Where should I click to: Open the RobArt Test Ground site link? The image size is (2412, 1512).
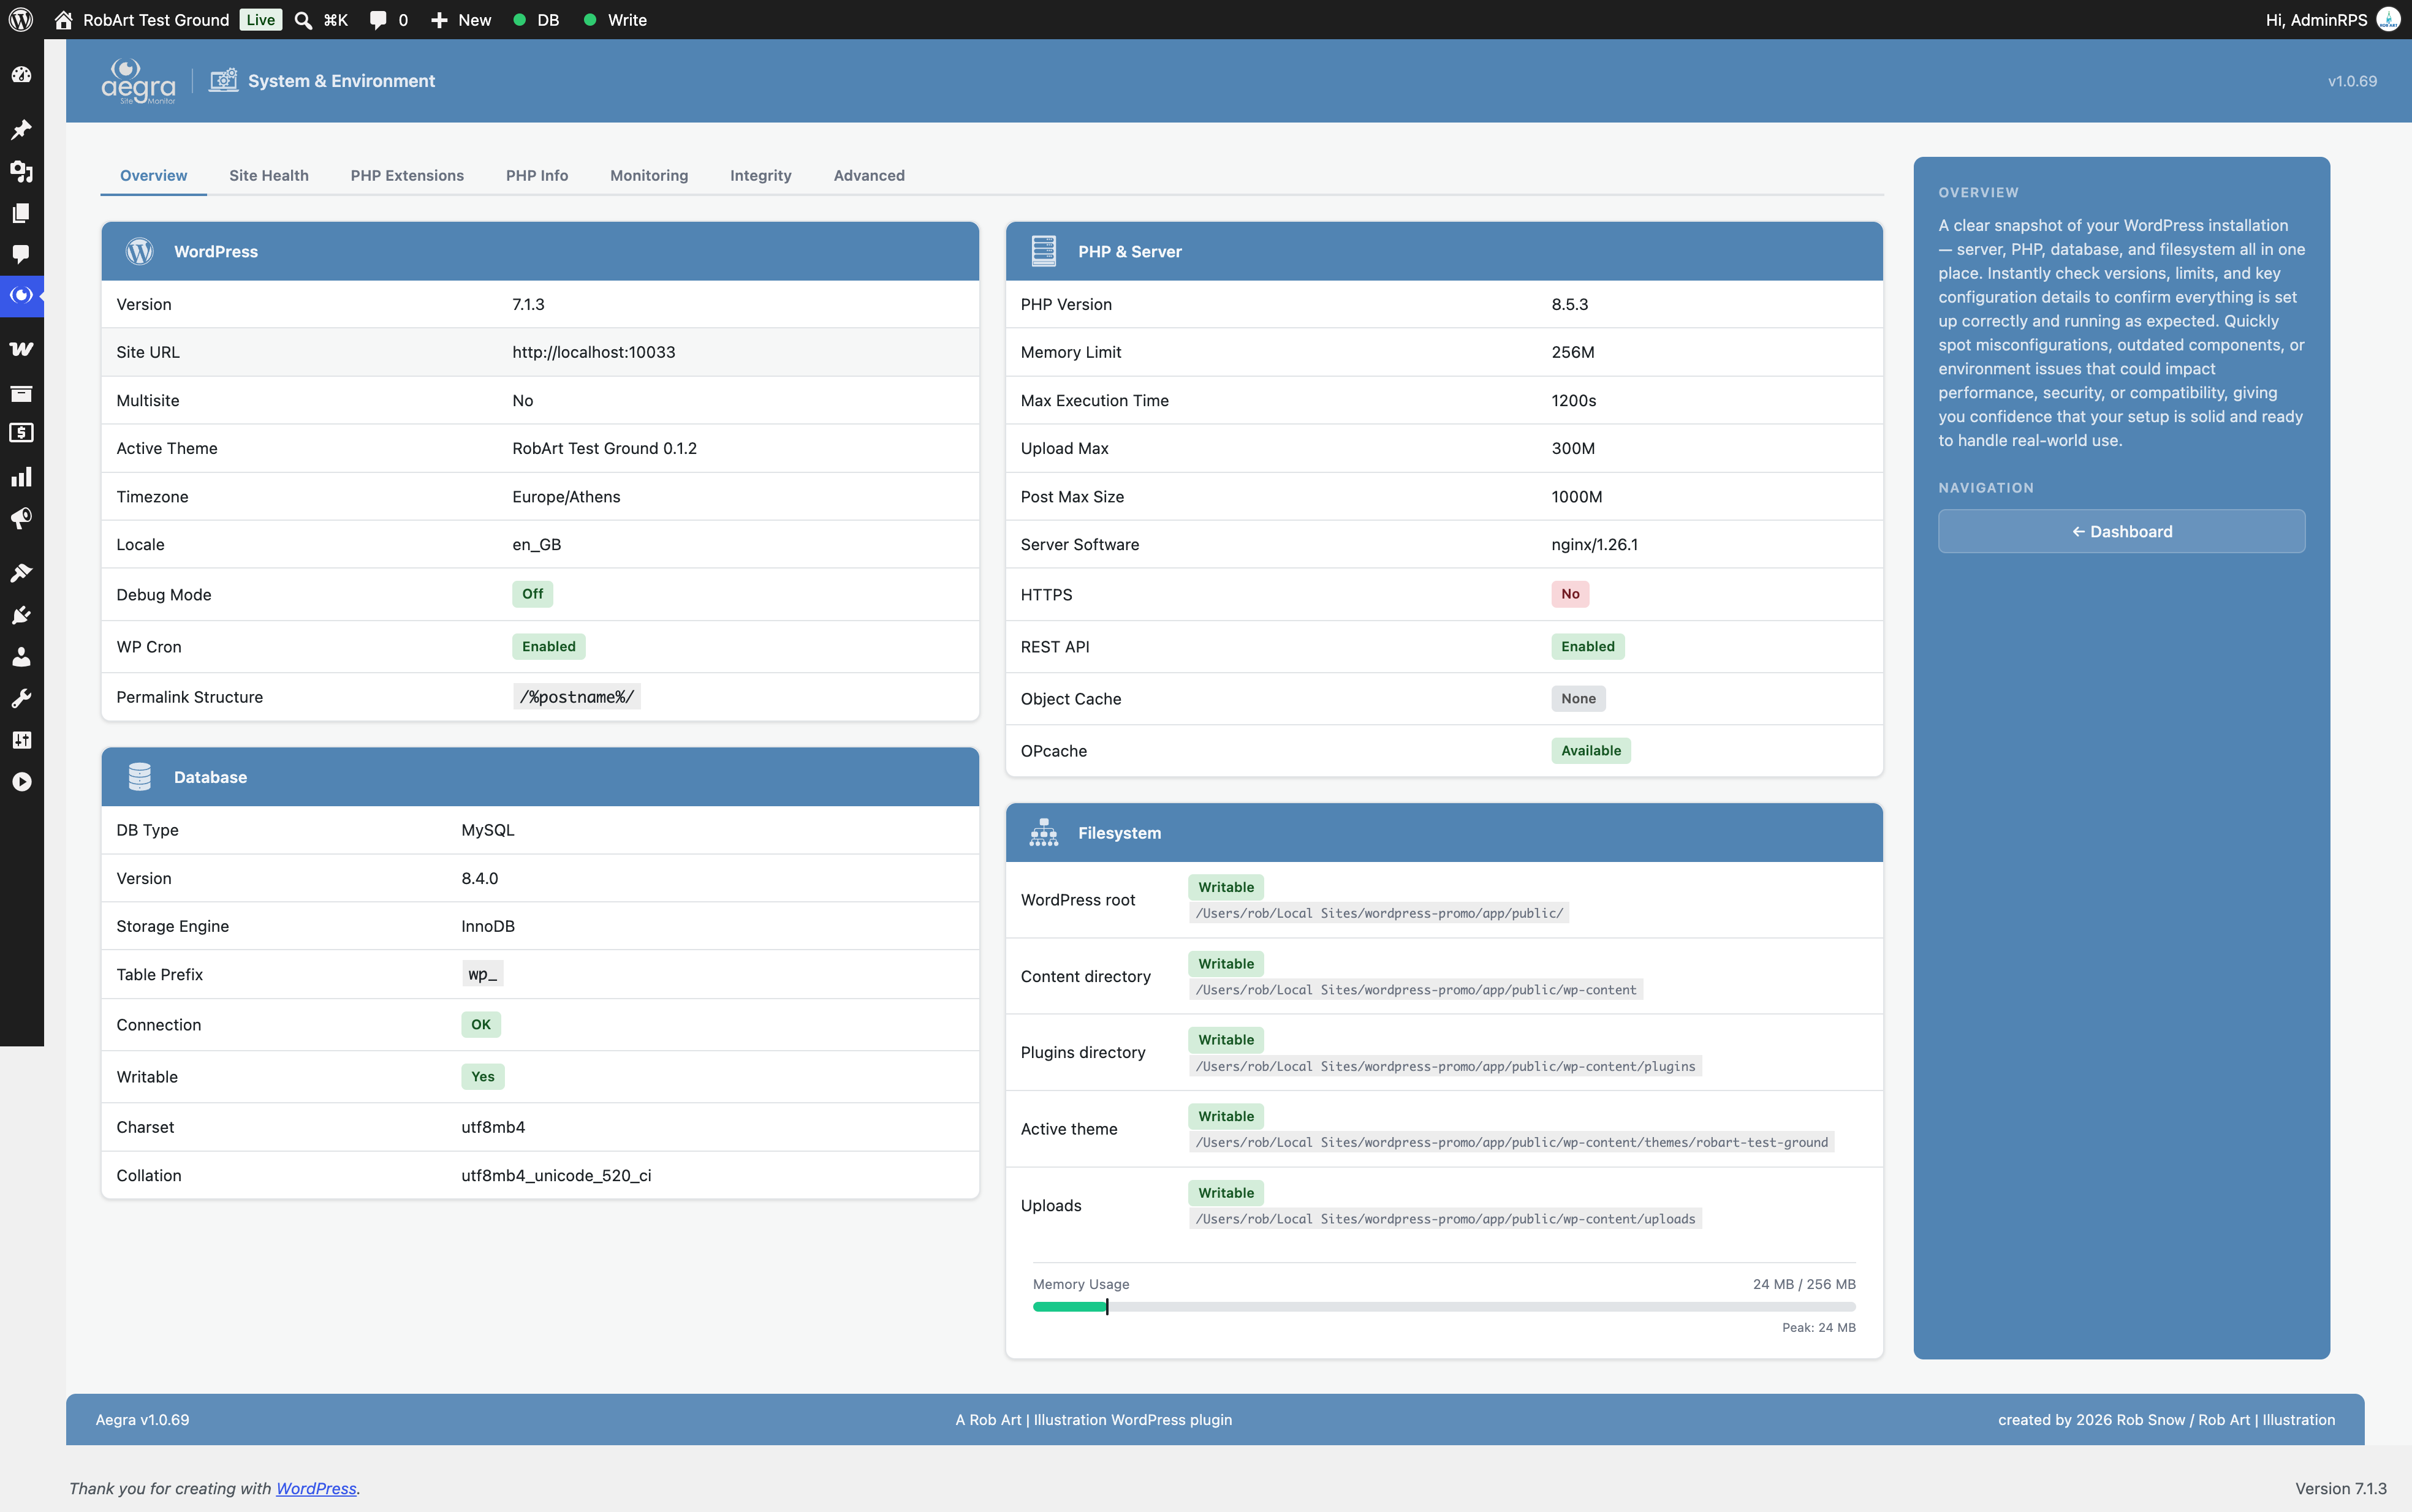(x=141, y=20)
